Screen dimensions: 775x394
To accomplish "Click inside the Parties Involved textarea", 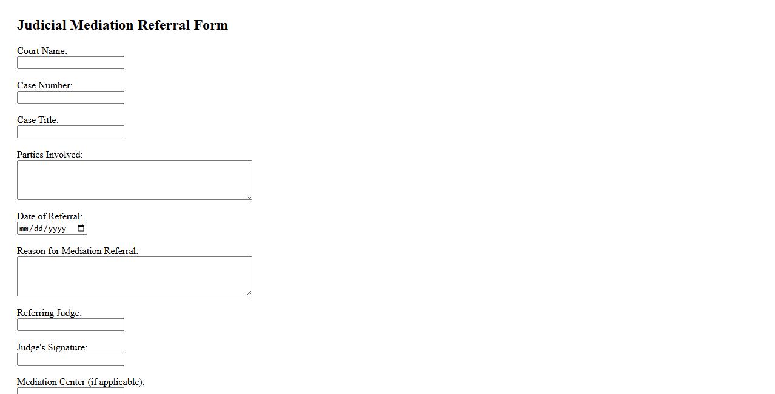I will click(134, 180).
